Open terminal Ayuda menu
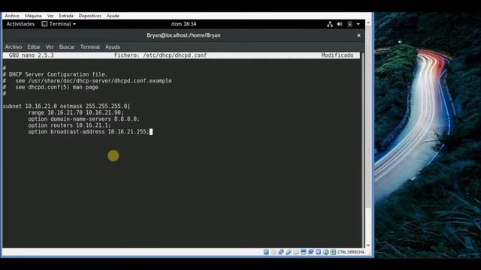The height and width of the screenshot is (270, 481). point(113,46)
